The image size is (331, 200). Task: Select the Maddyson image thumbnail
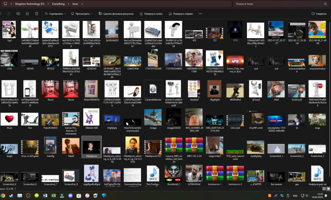click(x=91, y=147)
